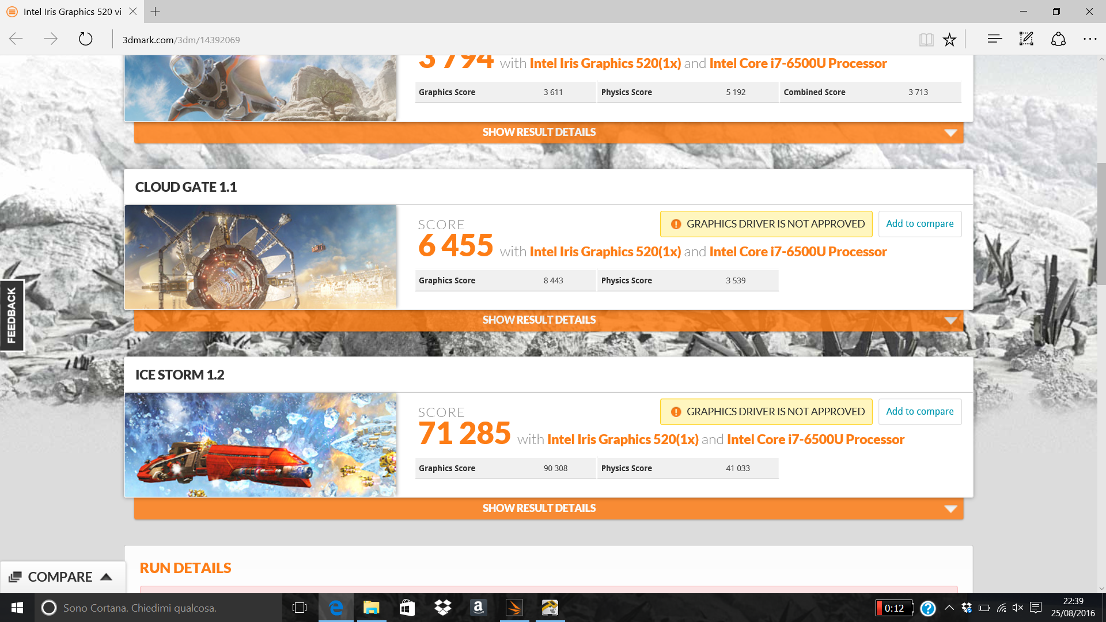Add Cloud Gate result to compare
The image size is (1106, 622).
coord(920,224)
